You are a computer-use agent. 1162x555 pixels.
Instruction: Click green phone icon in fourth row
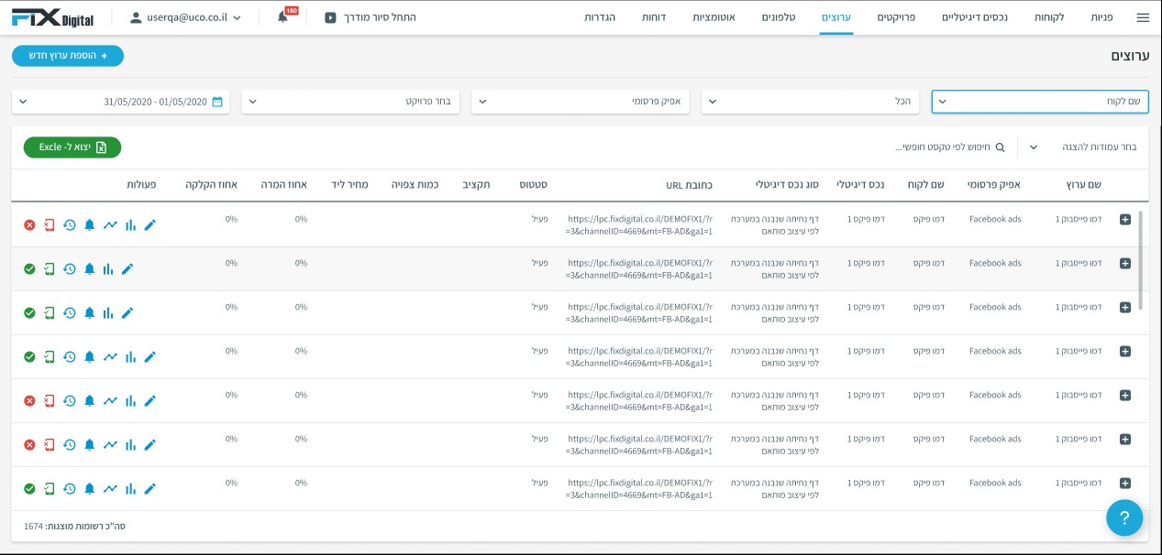tap(50, 356)
